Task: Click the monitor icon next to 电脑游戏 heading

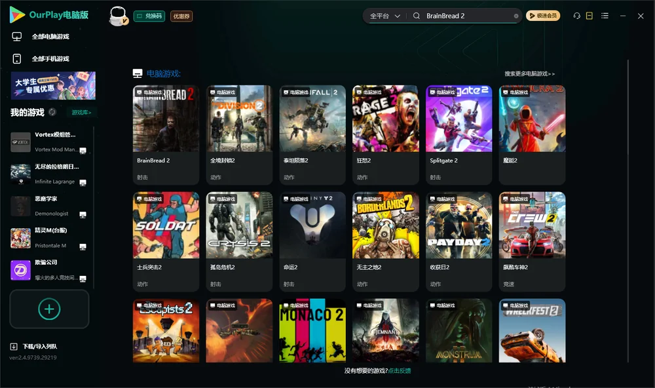Action: (x=138, y=73)
